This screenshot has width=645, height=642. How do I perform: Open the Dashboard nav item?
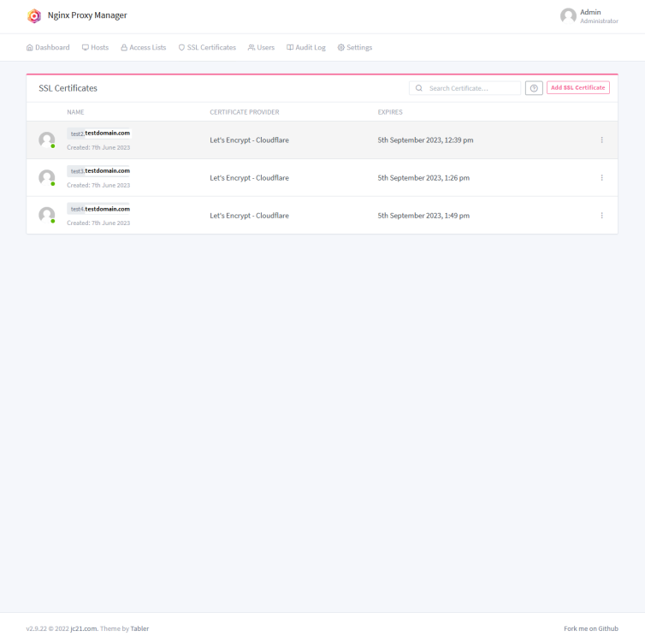point(48,47)
